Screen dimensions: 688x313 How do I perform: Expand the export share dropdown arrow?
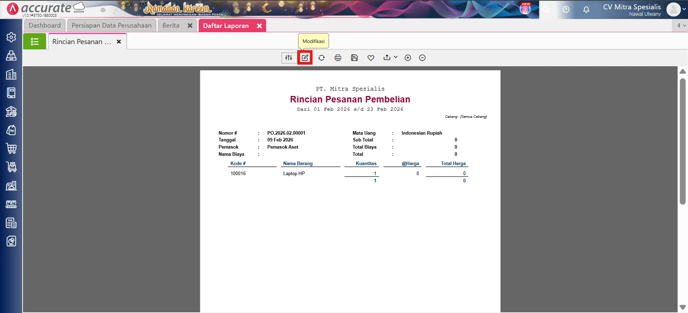click(396, 57)
